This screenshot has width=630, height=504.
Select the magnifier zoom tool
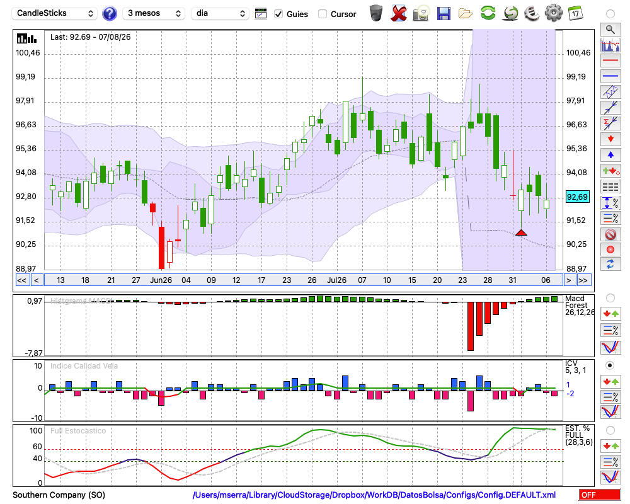(x=610, y=30)
